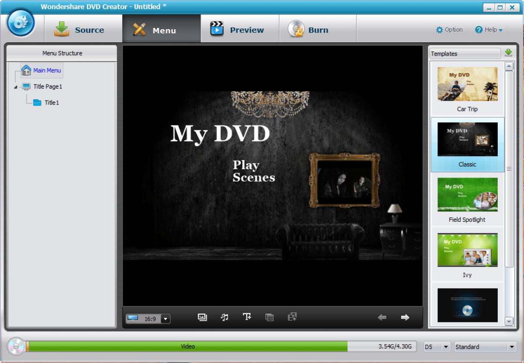524x363 pixels.
Task: Switch to the Preview tab
Action: [x=239, y=28]
